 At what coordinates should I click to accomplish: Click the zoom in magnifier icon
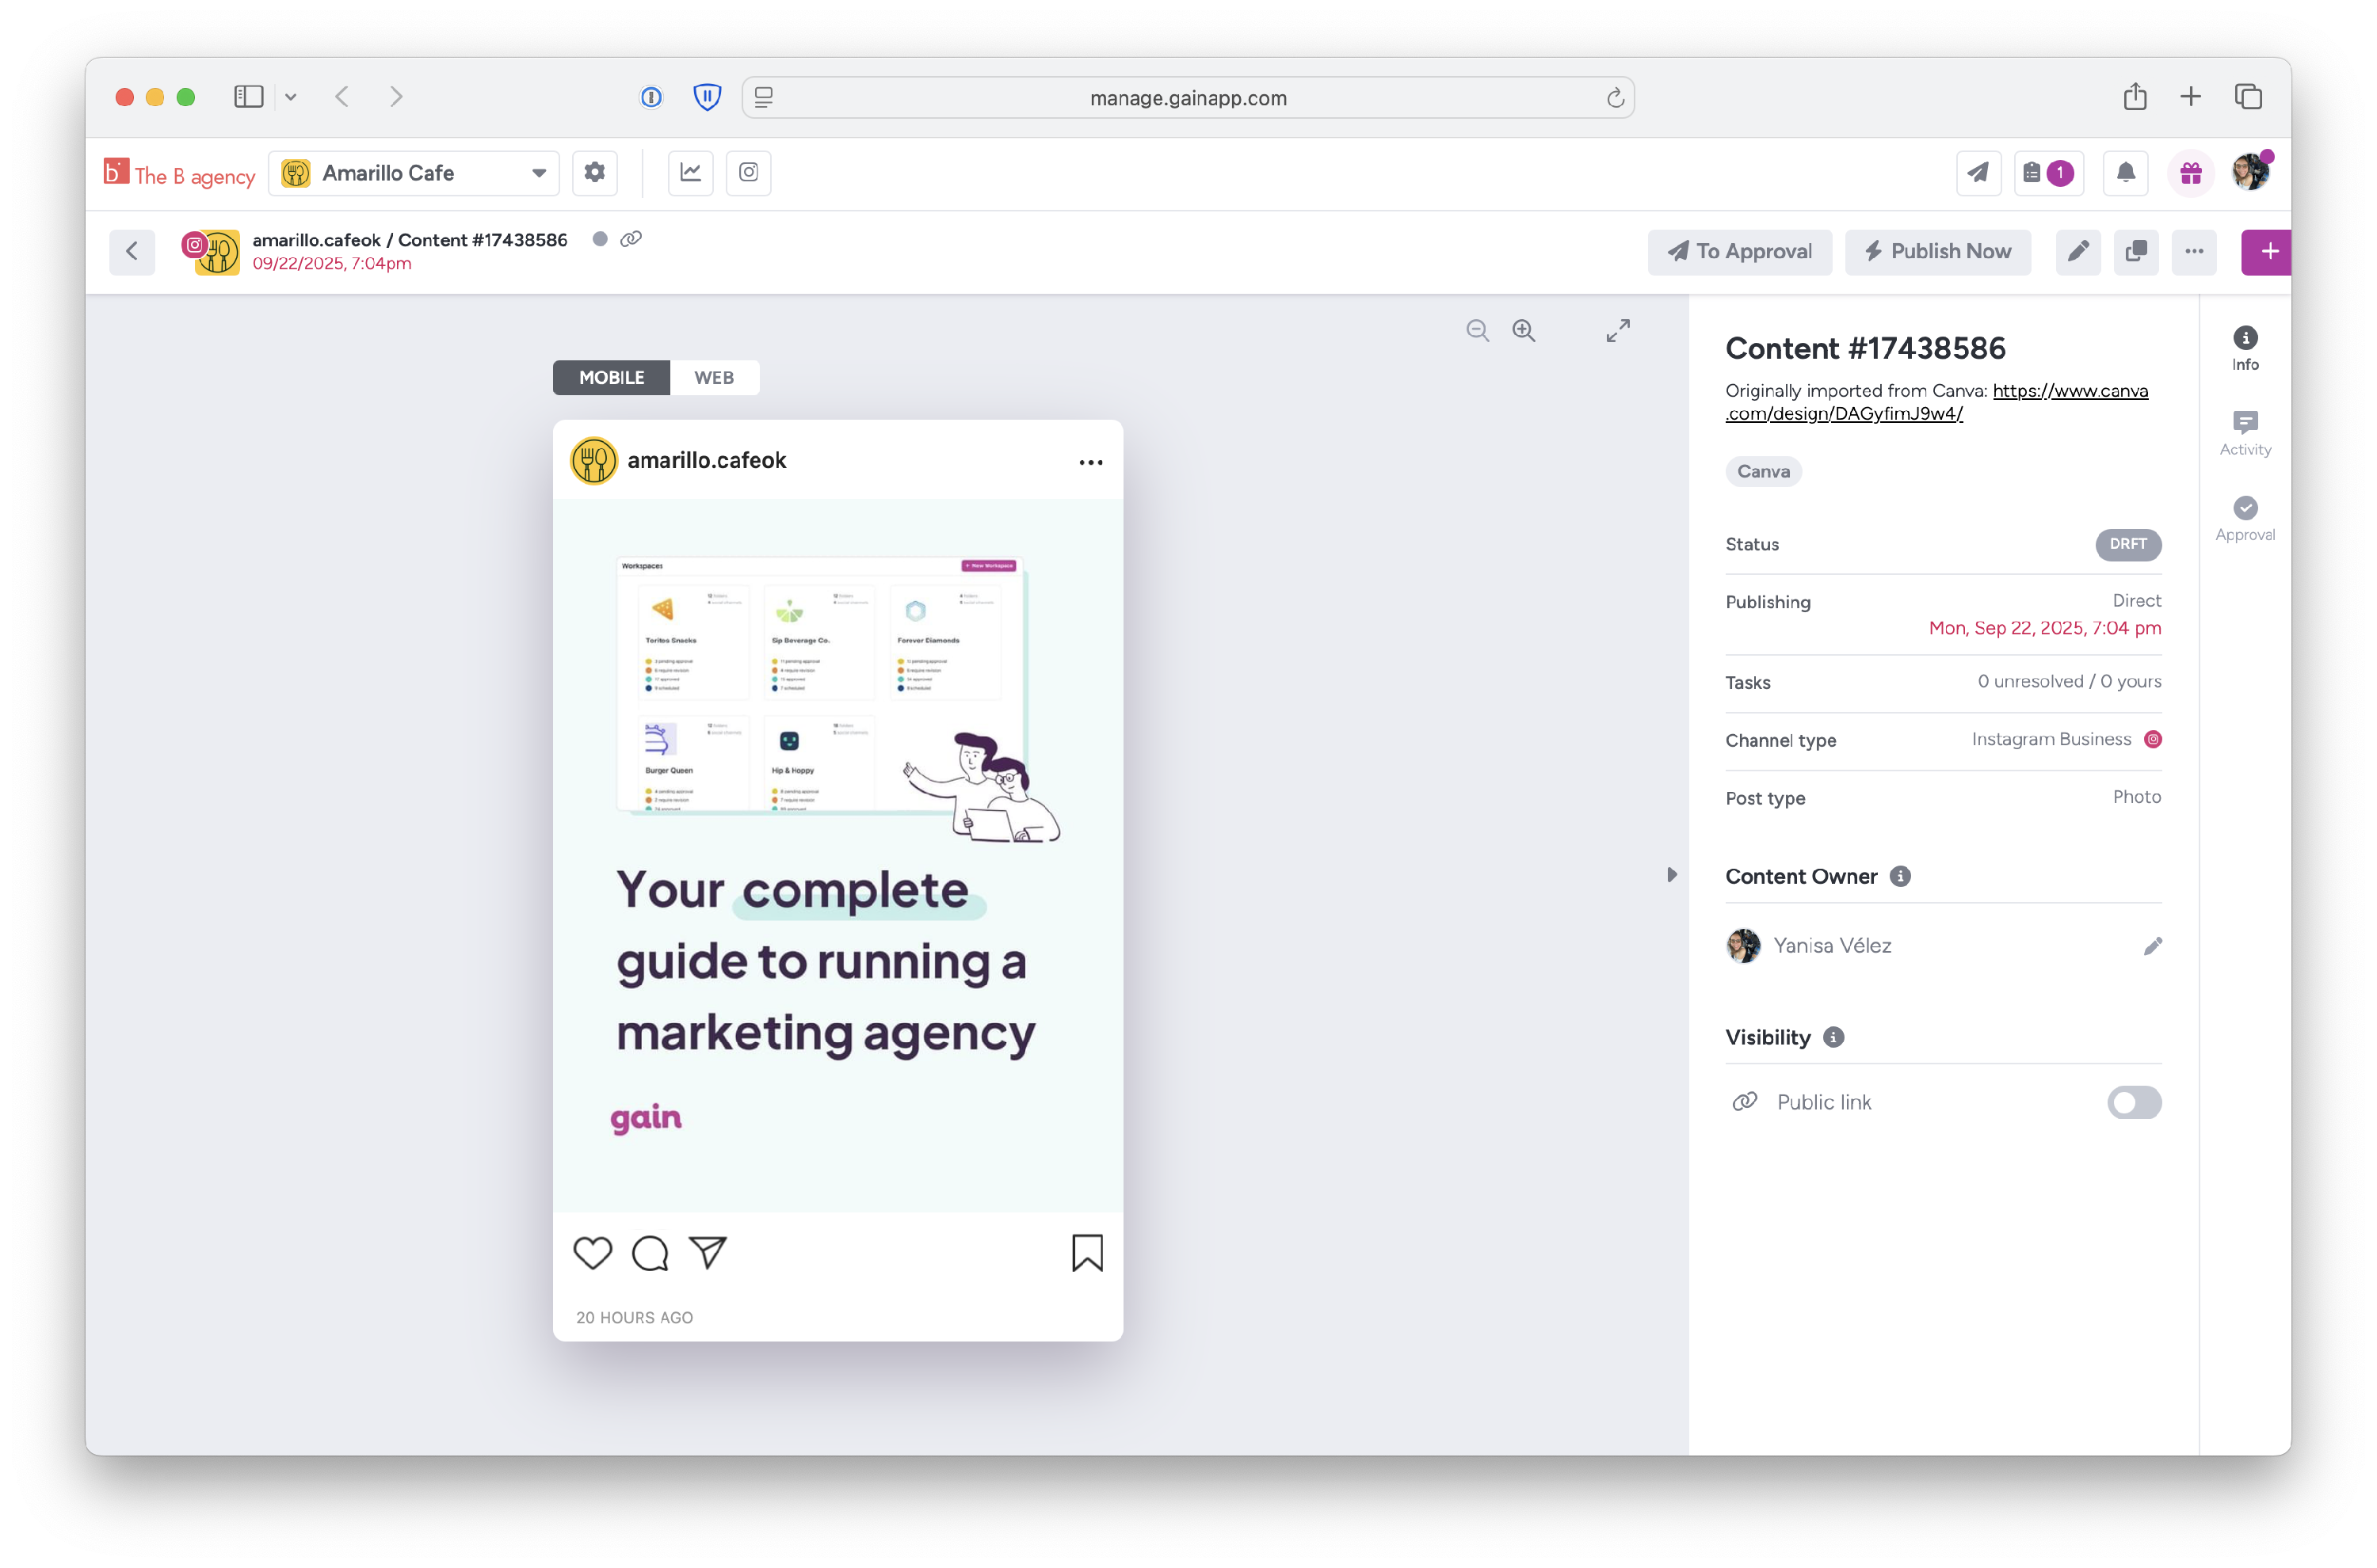tap(1524, 330)
